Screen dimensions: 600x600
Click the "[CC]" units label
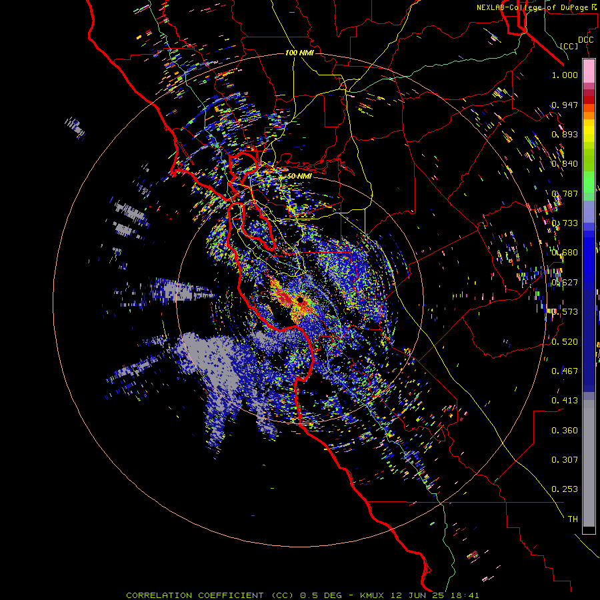569,46
